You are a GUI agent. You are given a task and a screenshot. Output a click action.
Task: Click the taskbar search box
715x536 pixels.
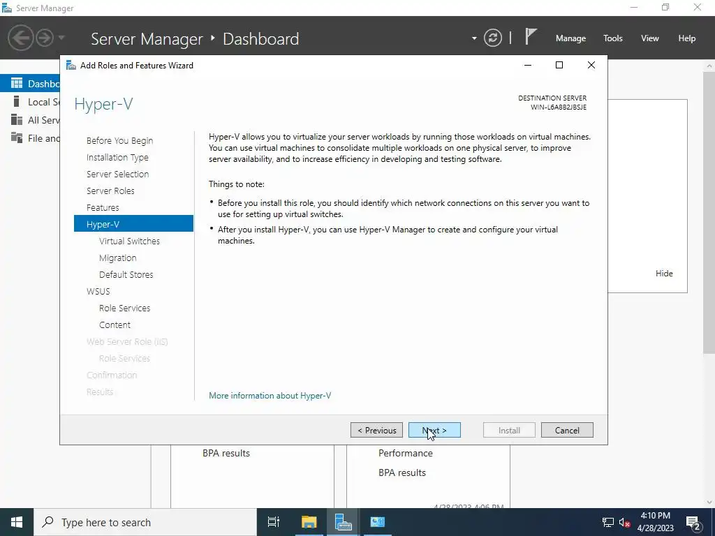145,522
